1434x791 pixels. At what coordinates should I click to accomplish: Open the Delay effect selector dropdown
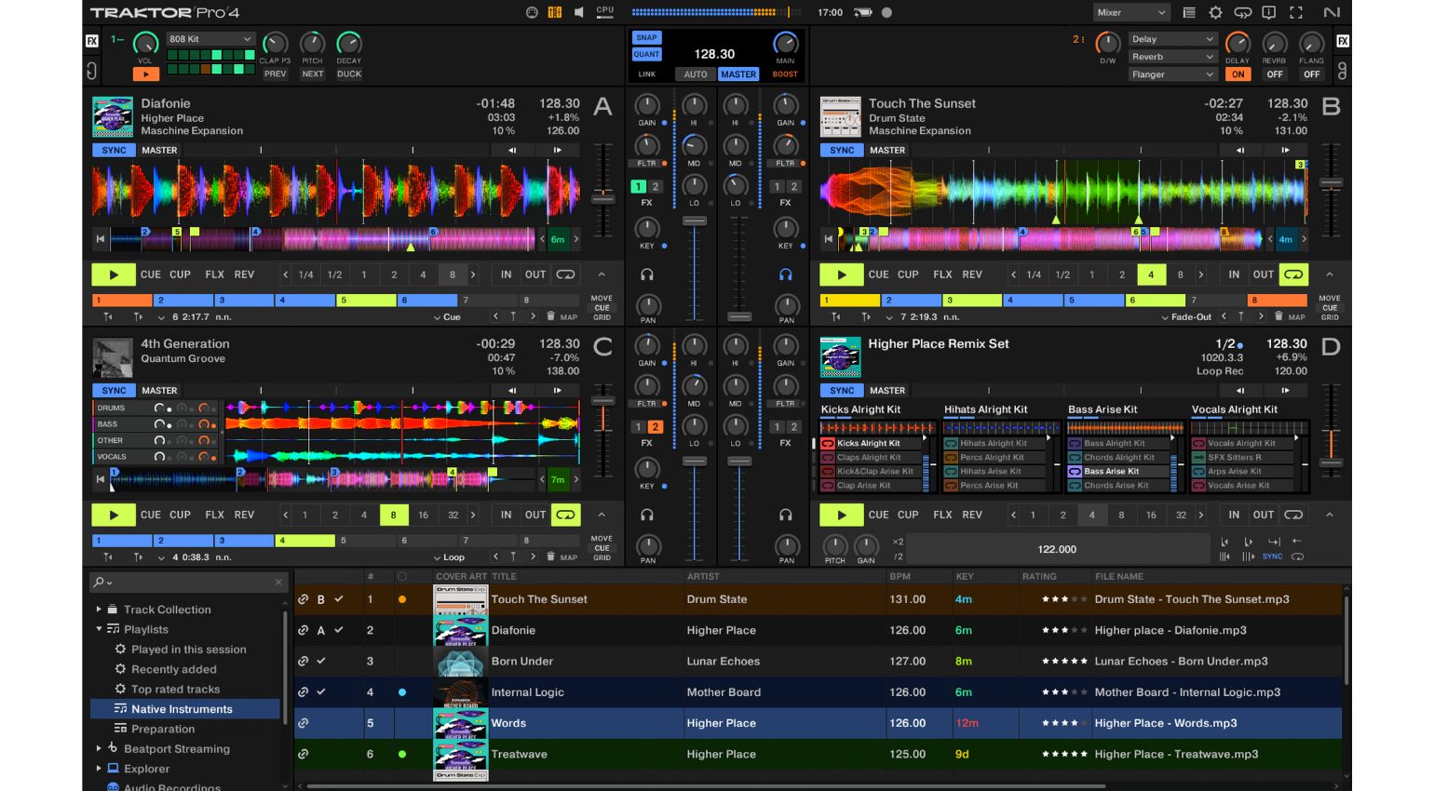pyautogui.click(x=1171, y=39)
